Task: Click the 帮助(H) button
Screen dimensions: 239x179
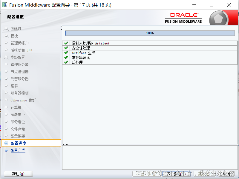Action: click(x=19, y=174)
